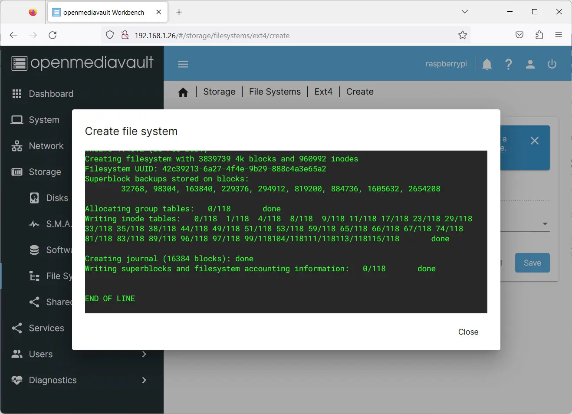Screen dimensions: 572x414
Task: Expand the Users menu chevron
Action: tap(144, 354)
